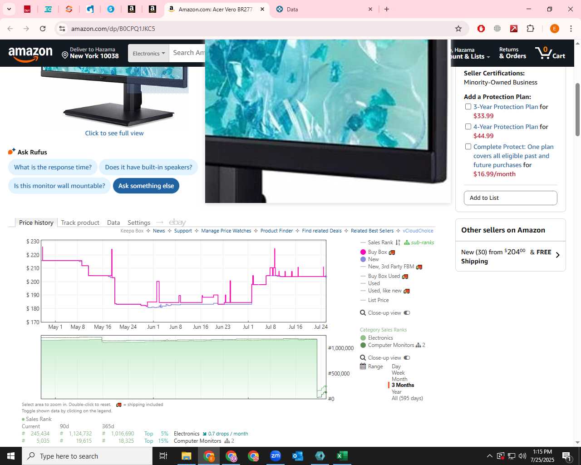
Task: Open the tab search dropdown arrow
Action: click(x=9, y=9)
